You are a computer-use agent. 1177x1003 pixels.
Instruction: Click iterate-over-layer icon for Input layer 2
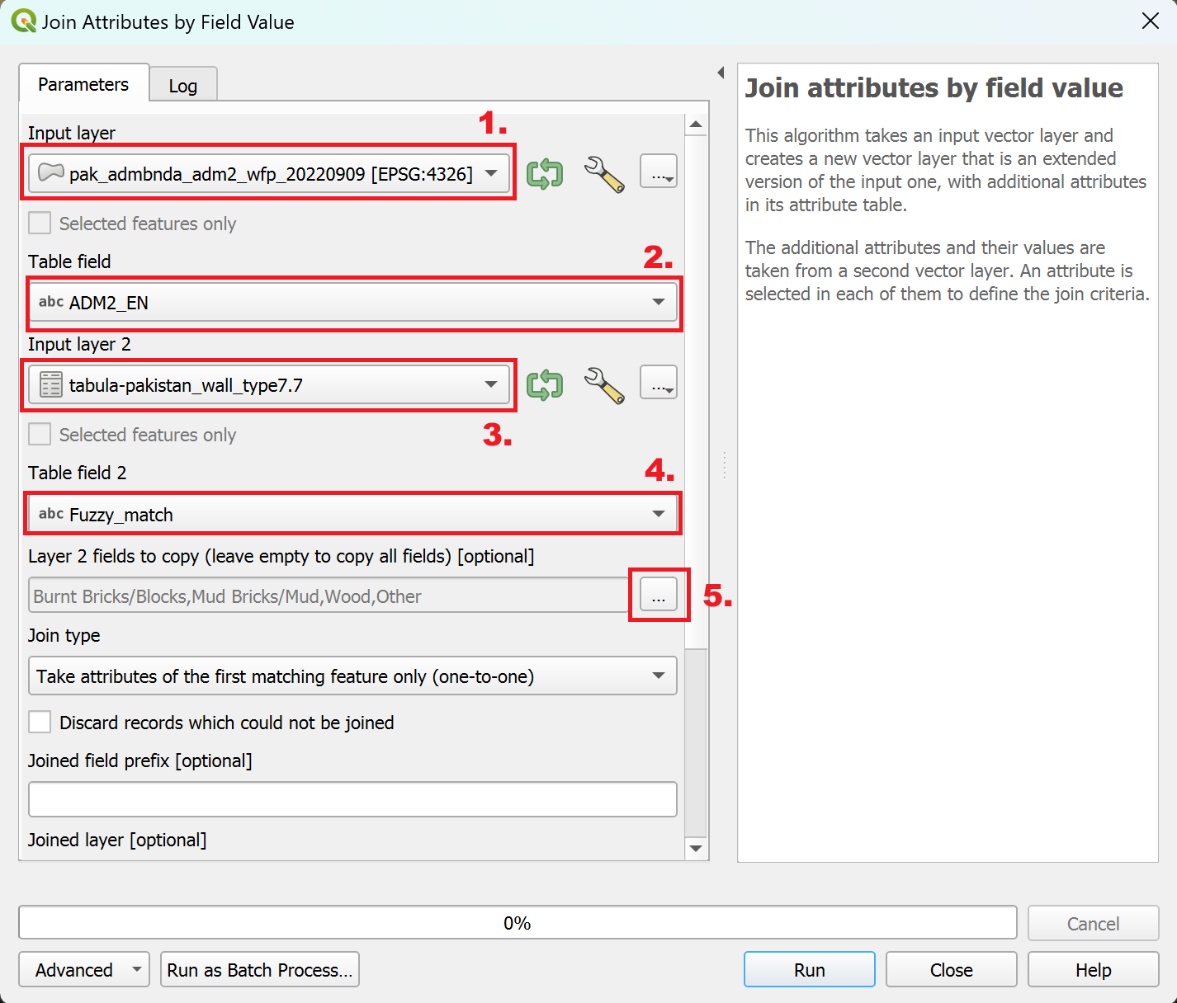[x=545, y=385]
